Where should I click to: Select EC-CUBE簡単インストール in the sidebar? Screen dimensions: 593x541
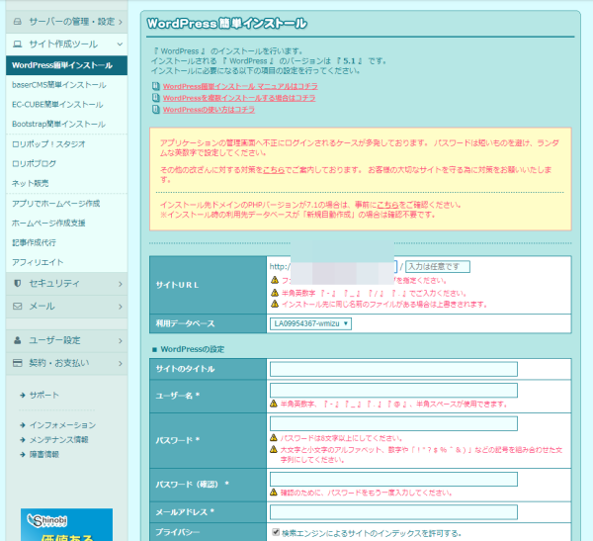[x=57, y=104]
